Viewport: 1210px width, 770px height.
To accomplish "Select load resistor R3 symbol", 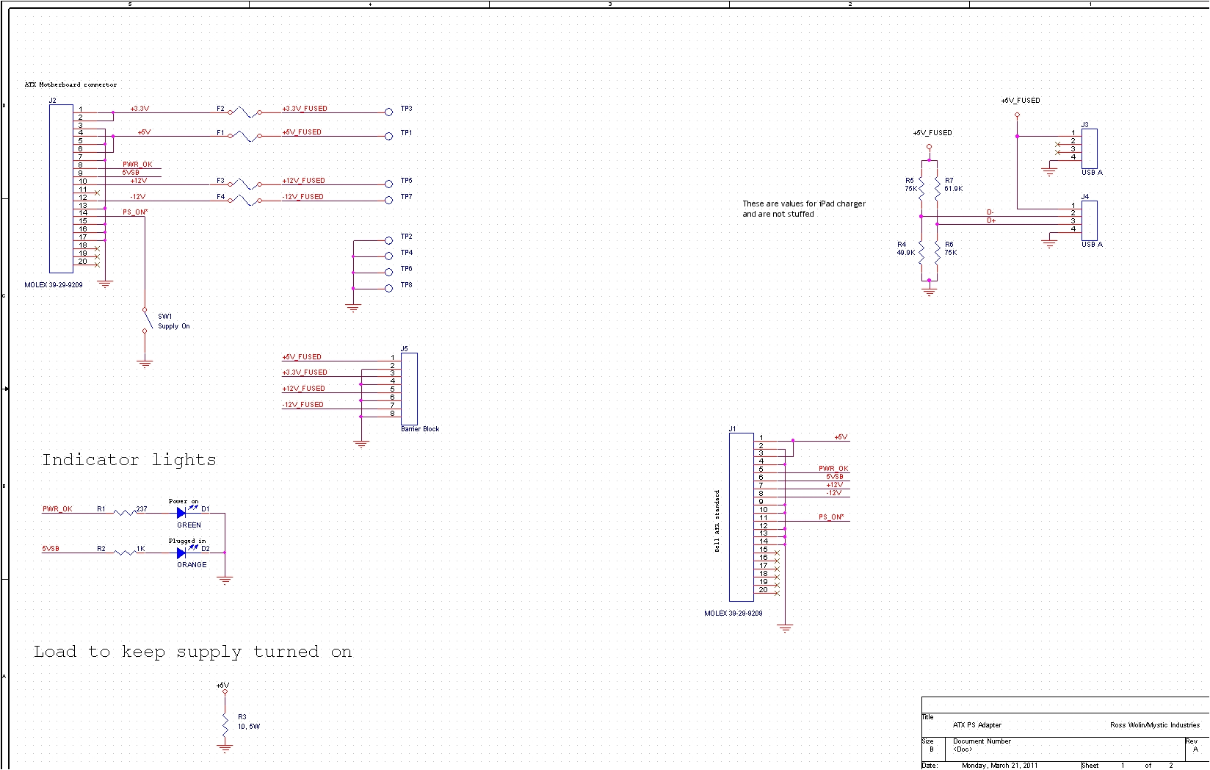I will [225, 722].
